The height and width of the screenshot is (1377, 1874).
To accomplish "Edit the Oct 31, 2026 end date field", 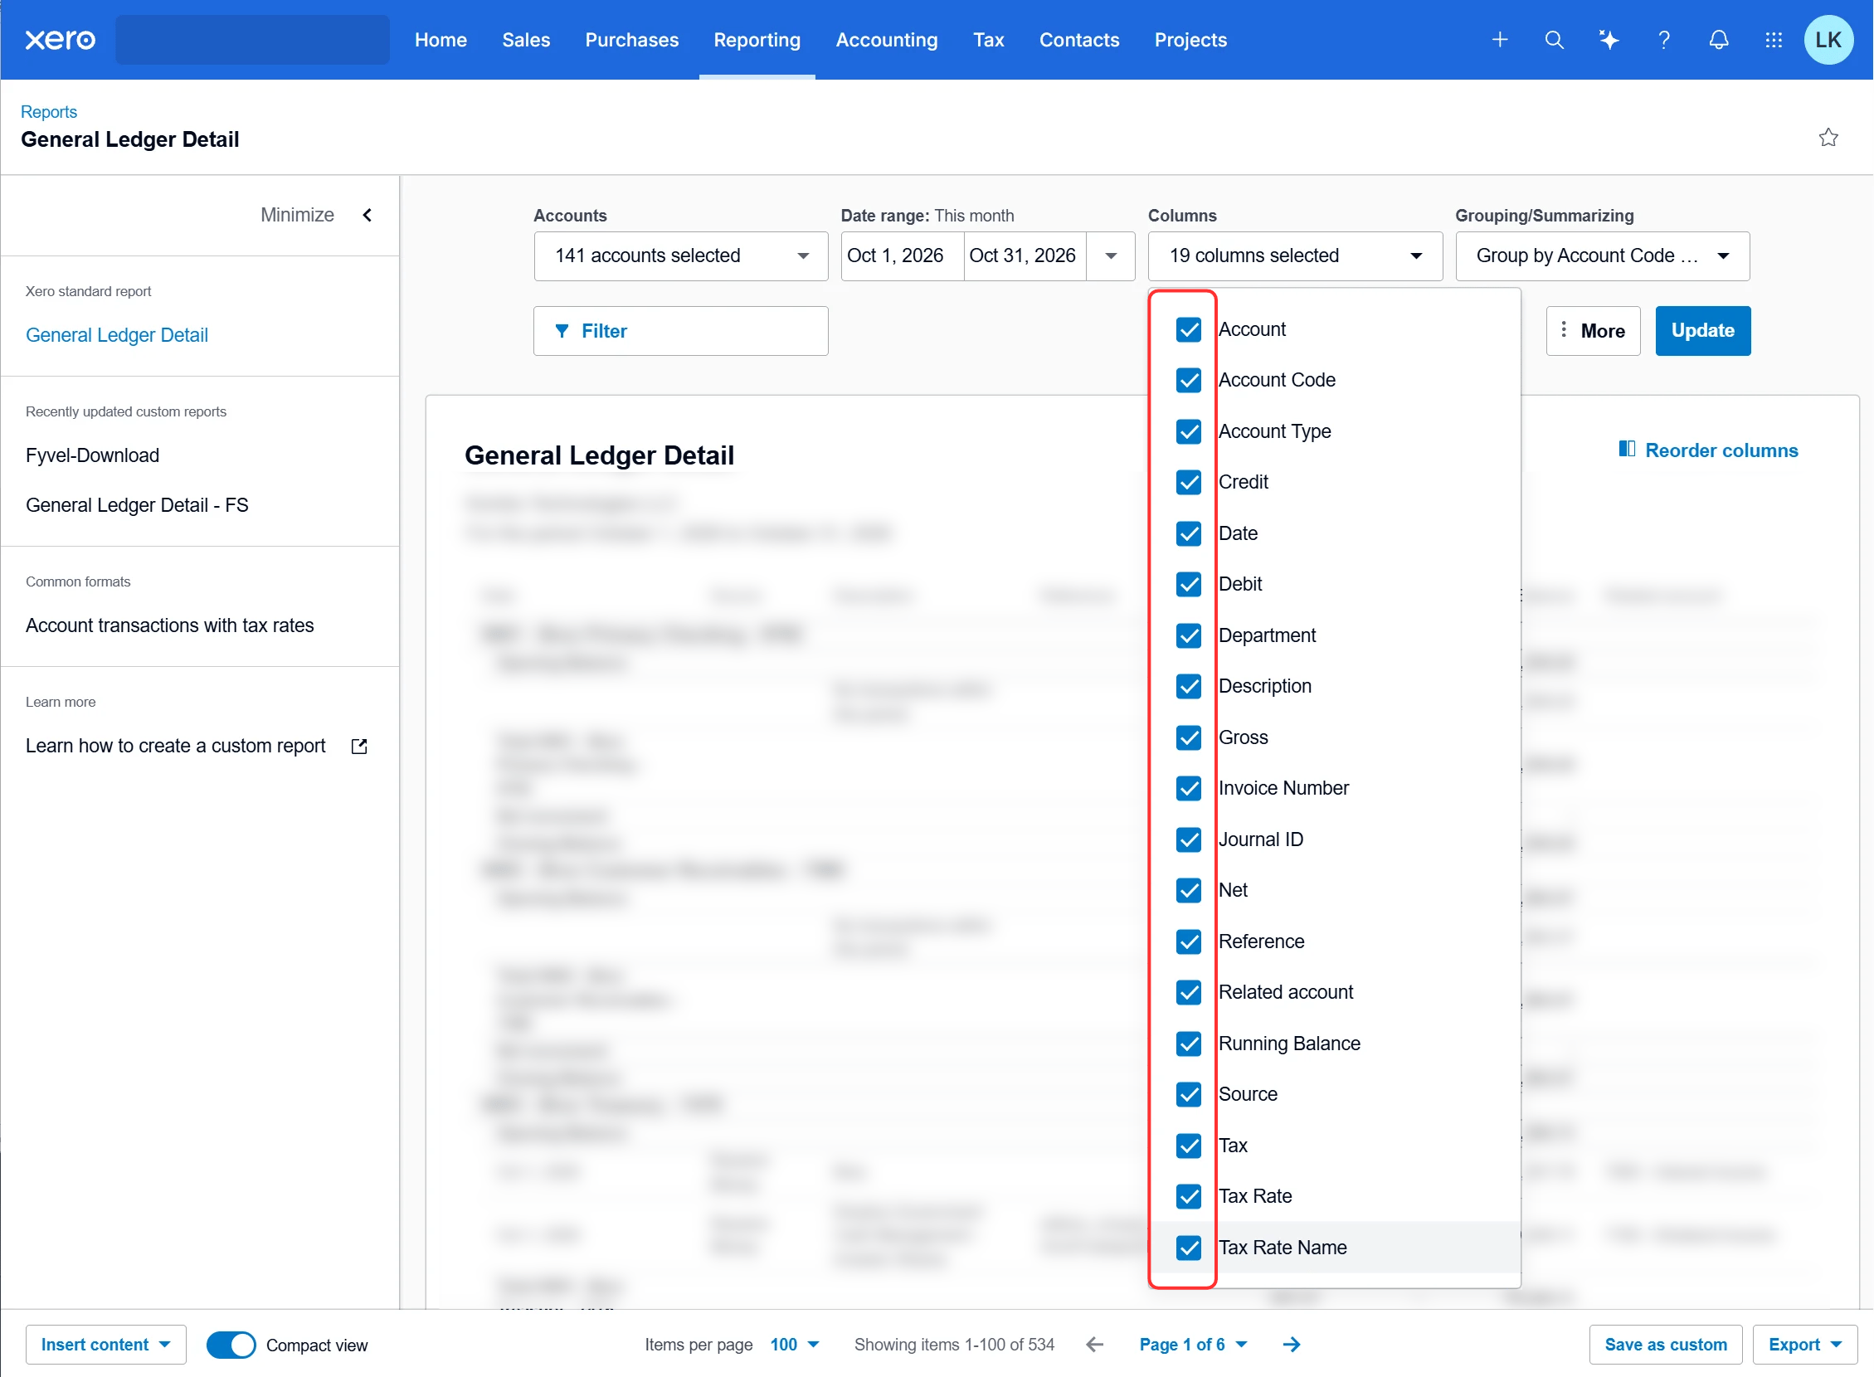I will [1024, 255].
